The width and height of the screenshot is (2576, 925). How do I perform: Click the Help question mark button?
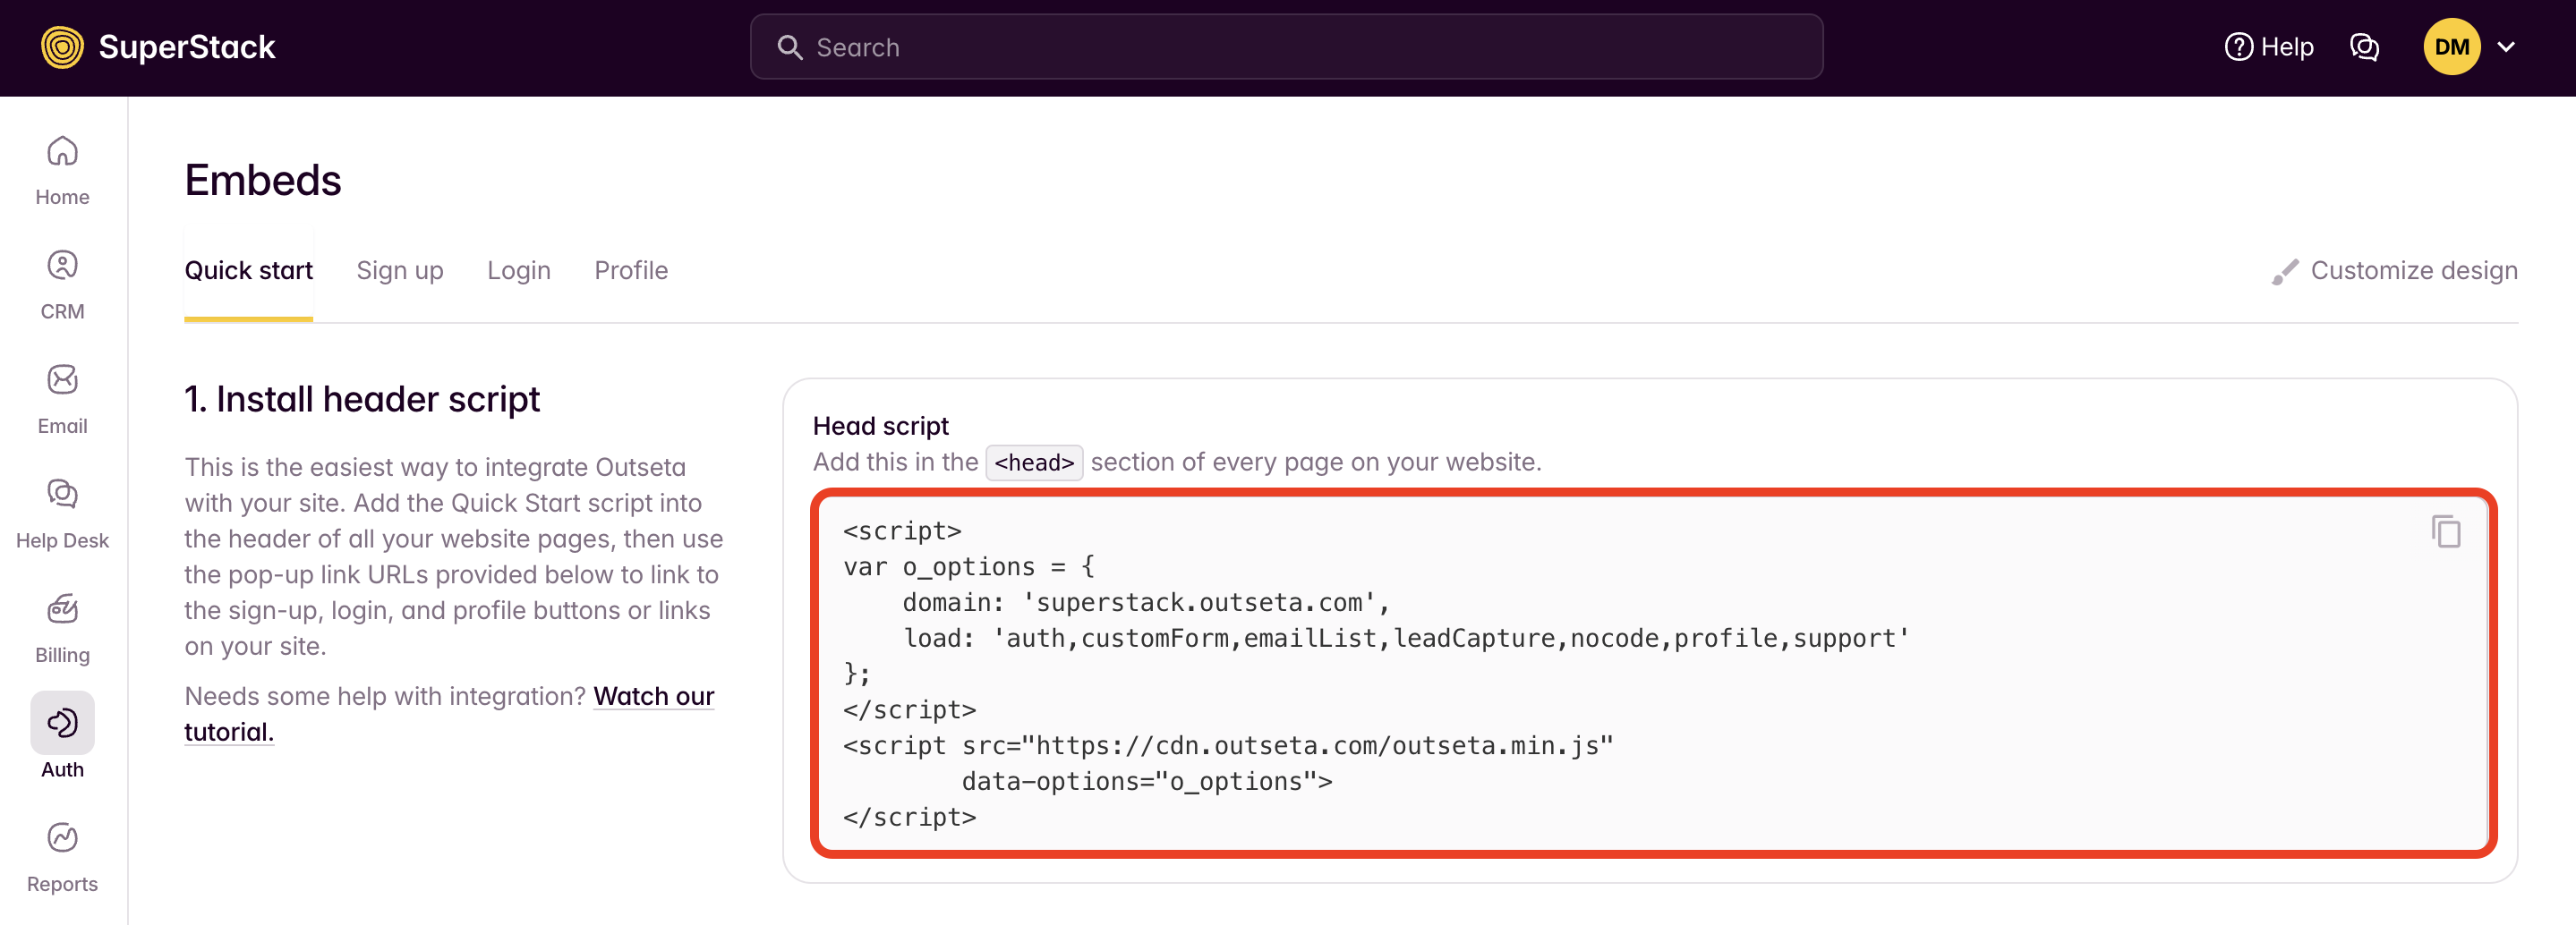tap(2268, 47)
